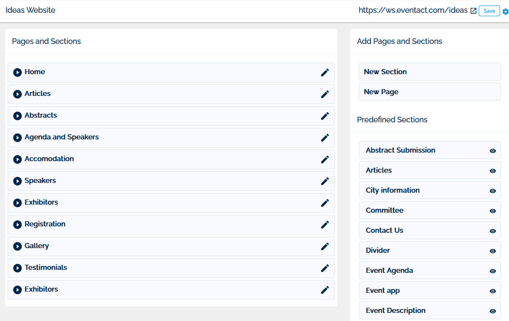Expand the Testimonials row arrow

[x=17, y=268]
